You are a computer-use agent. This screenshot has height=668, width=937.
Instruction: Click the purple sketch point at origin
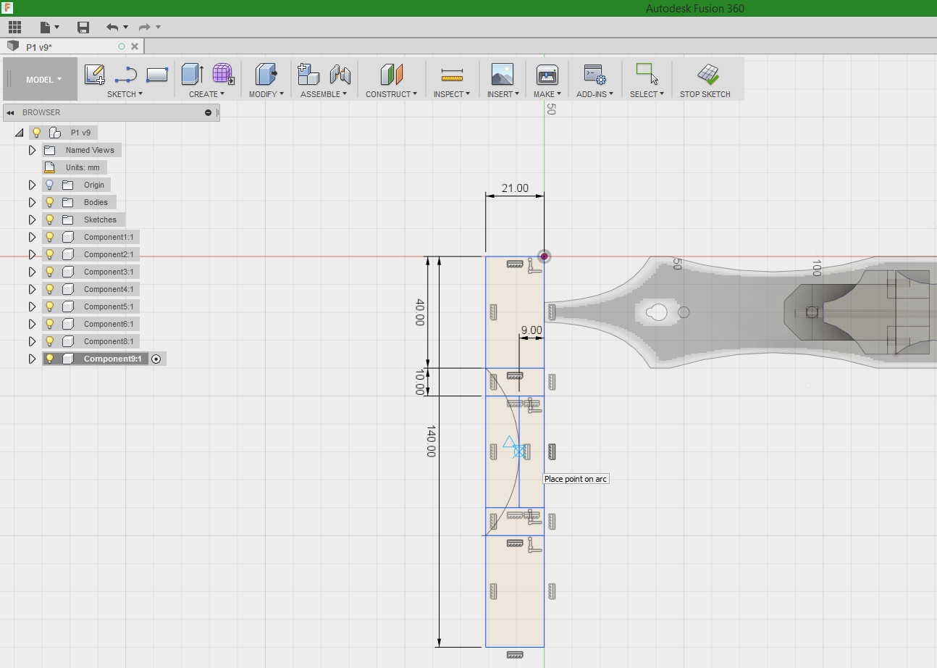(x=544, y=256)
